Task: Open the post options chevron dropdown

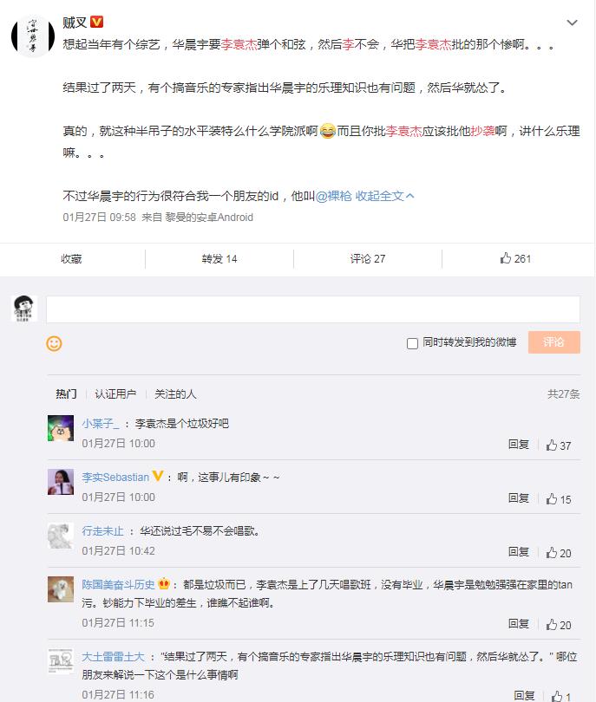Action: (572, 22)
